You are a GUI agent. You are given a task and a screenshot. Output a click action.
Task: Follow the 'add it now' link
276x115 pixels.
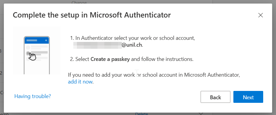[80, 82]
